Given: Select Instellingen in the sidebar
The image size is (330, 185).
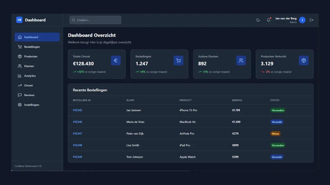Looking at the screenshot, I should (x=31, y=105).
